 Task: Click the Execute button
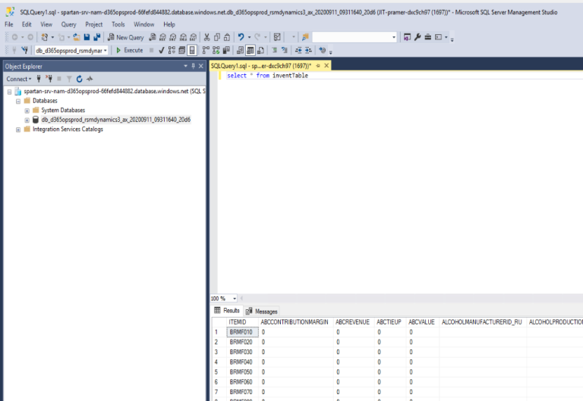tap(129, 50)
